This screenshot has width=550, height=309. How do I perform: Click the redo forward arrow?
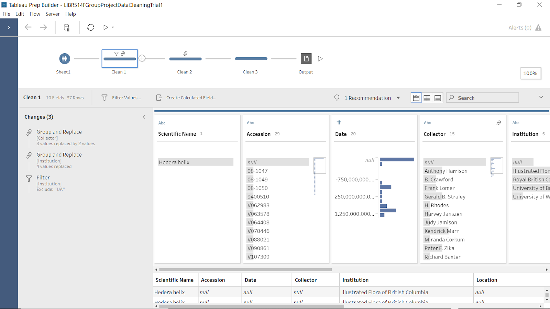pos(43,27)
